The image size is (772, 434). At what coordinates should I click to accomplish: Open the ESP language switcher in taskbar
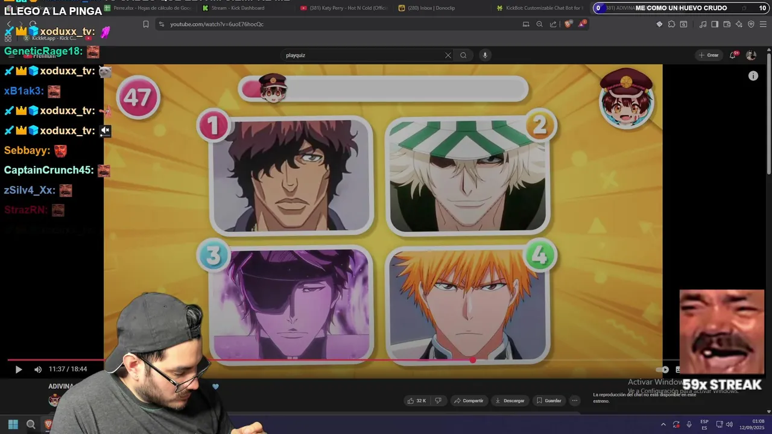point(704,424)
